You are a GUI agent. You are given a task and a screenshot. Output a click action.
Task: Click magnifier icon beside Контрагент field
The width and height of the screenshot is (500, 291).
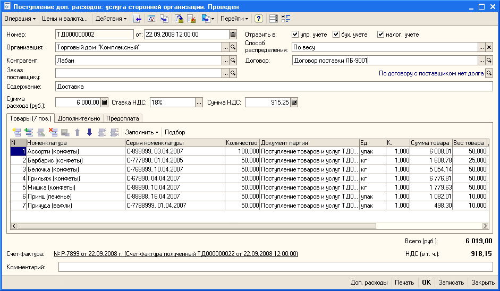233,61
